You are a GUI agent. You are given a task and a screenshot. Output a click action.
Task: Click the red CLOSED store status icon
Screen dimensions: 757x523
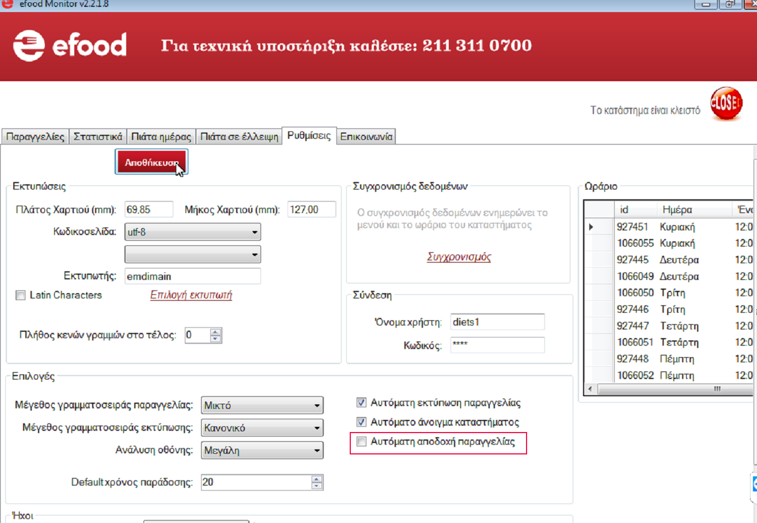[x=726, y=104]
